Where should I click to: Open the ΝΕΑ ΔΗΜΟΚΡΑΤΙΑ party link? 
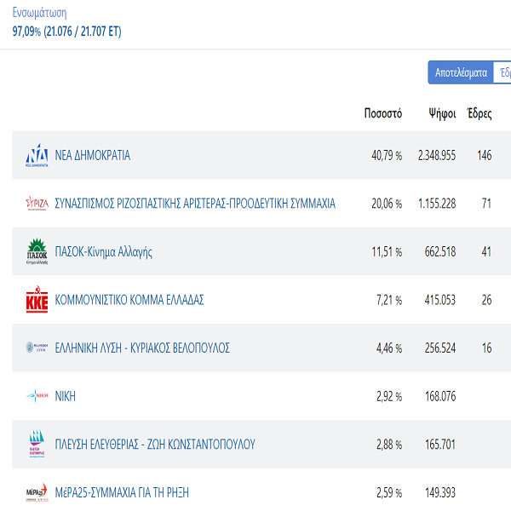[x=93, y=156]
